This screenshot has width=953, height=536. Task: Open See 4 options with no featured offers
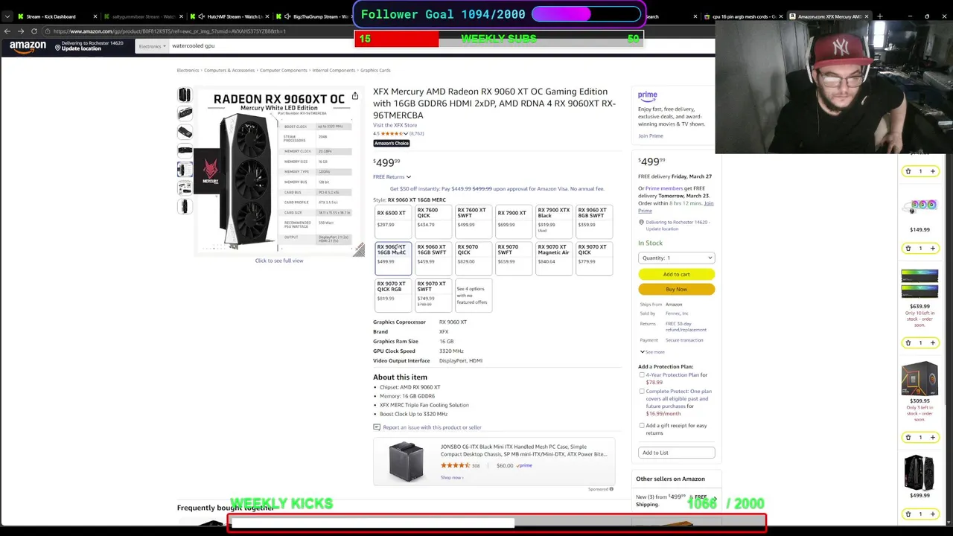pyautogui.click(x=473, y=295)
